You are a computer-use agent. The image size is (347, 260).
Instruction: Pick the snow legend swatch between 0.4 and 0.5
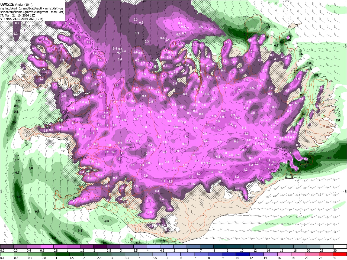[x=33, y=247]
